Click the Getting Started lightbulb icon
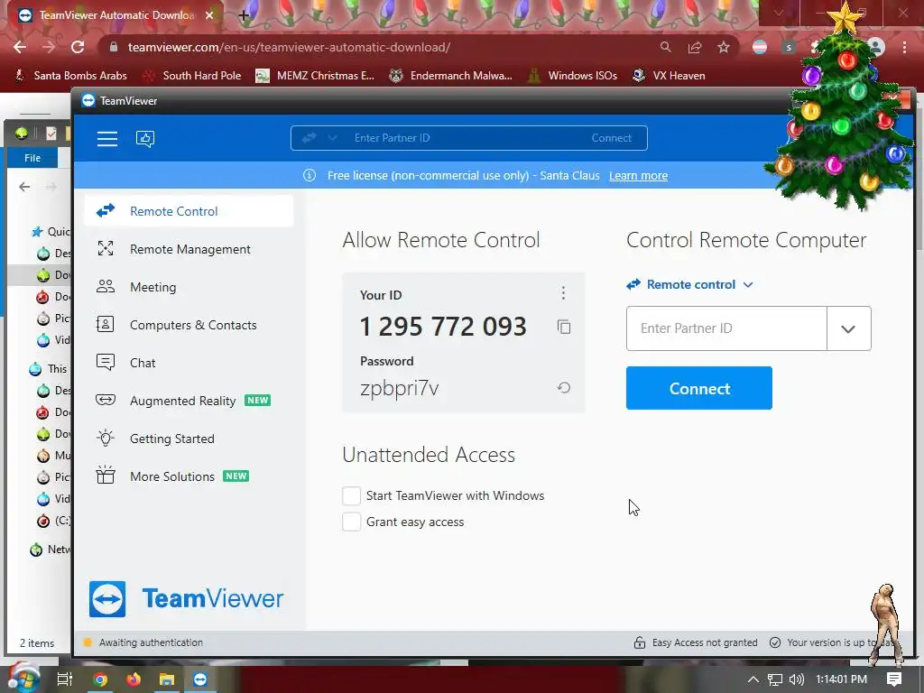The width and height of the screenshot is (924, 693). point(106,438)
